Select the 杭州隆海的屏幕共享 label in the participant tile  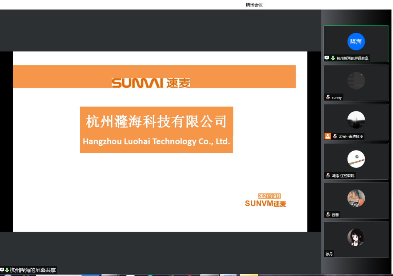[352, 58]
